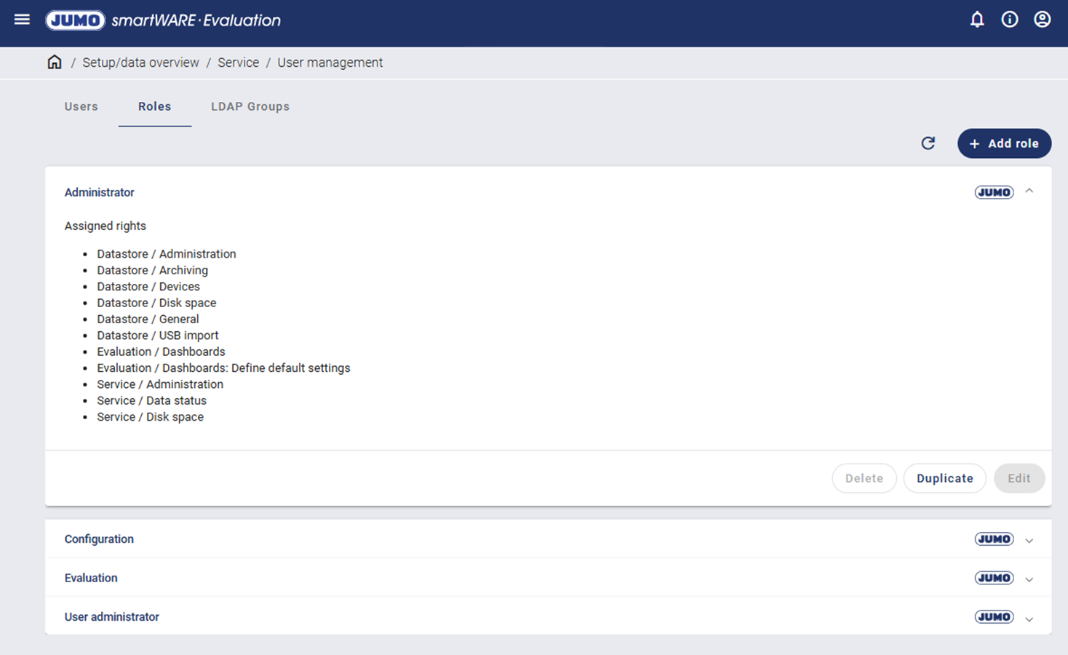Open the hamburger navigation menu
This screenshot has width=1068, height=655.
[22, 20]
